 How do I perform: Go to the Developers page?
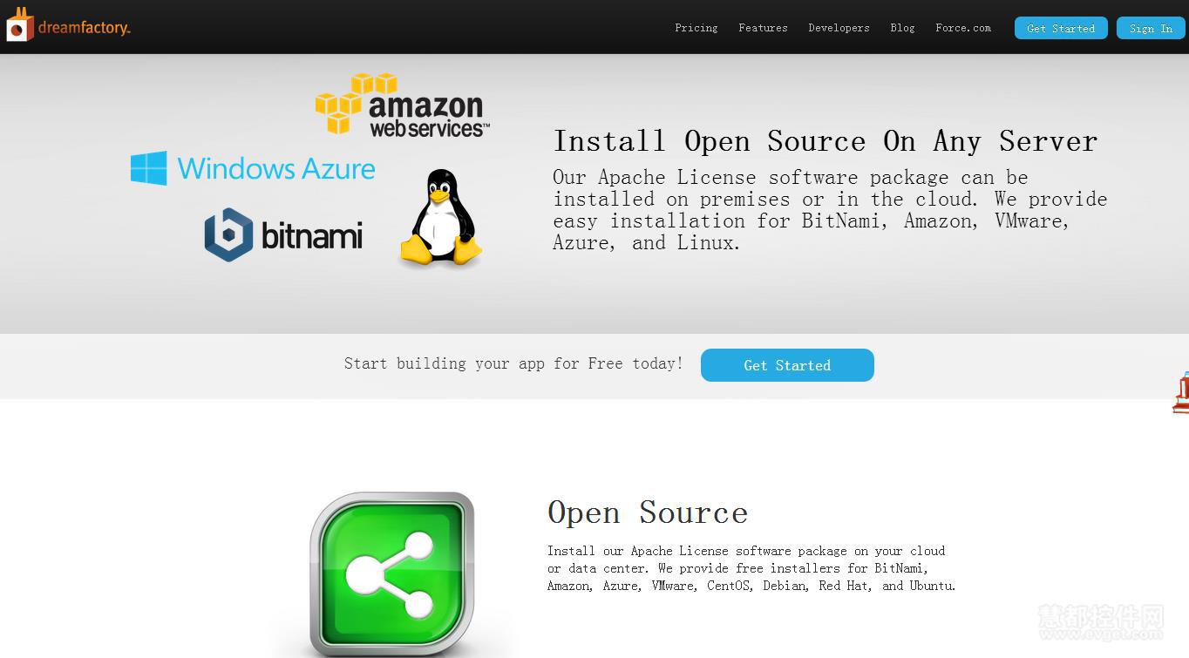coord(839,28)
